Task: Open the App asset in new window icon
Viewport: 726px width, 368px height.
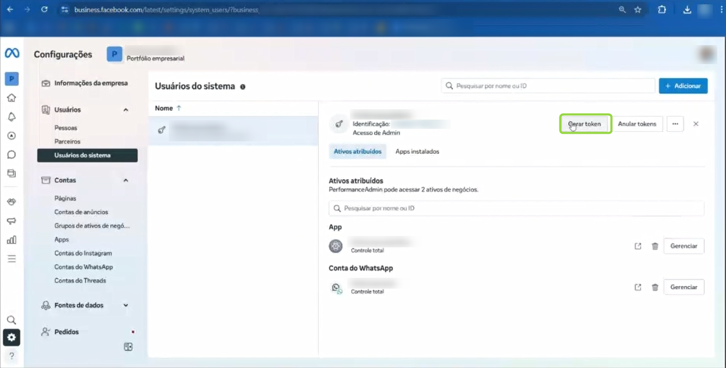Action: 638,246
